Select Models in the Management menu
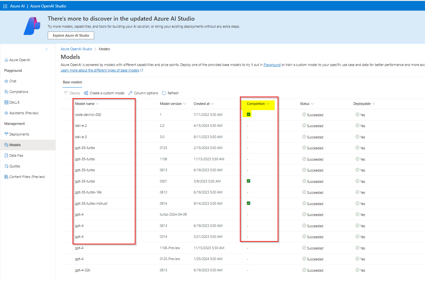Image resolution: width=425 pixels, height=281 pixels. [x=15, y=145]
